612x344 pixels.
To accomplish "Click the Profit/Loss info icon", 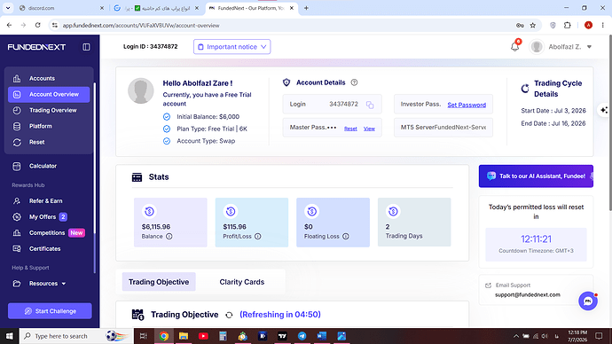I will pyautogui.click(x=257, y=237).
